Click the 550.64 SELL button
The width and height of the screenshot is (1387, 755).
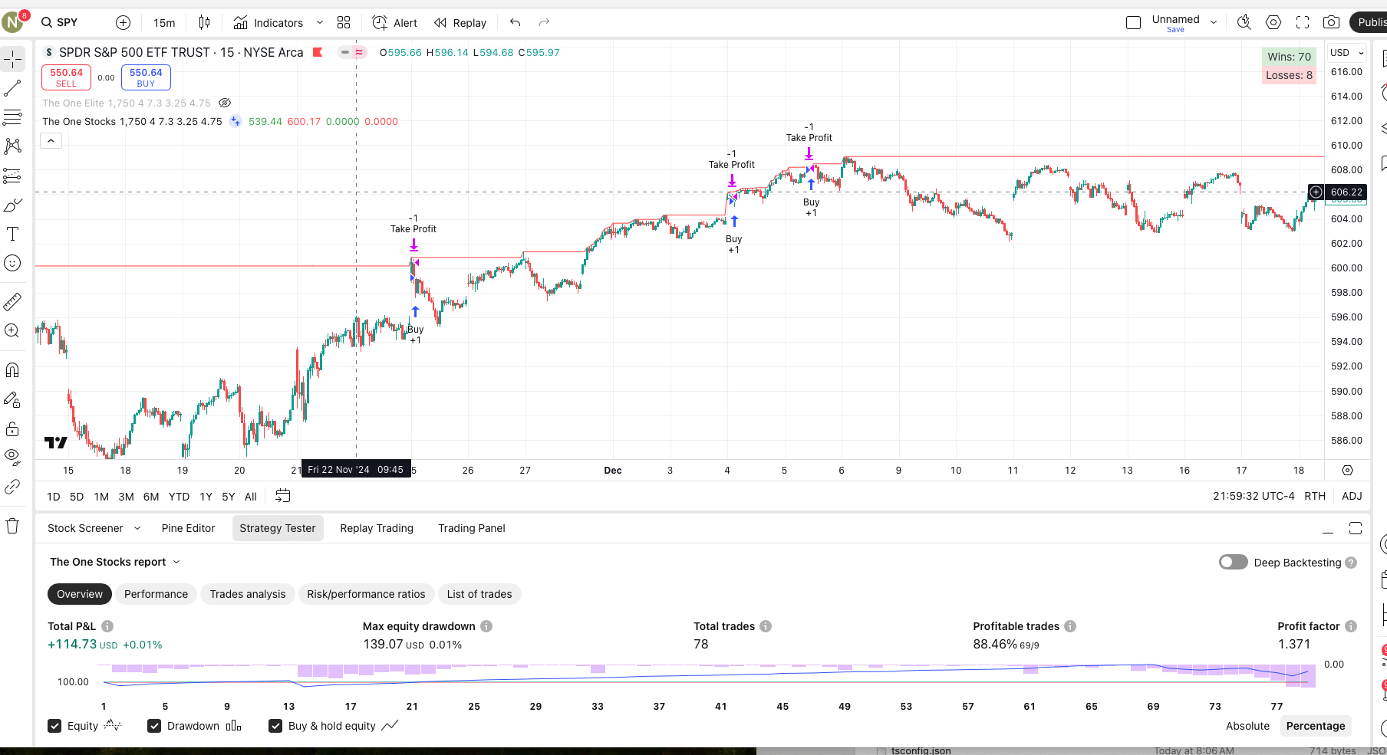[x=67, y=77]
